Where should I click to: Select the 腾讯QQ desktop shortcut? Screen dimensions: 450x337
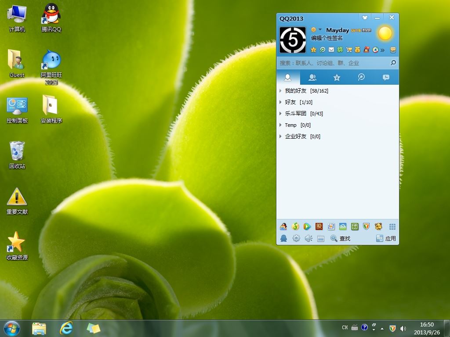coord(51,18)
